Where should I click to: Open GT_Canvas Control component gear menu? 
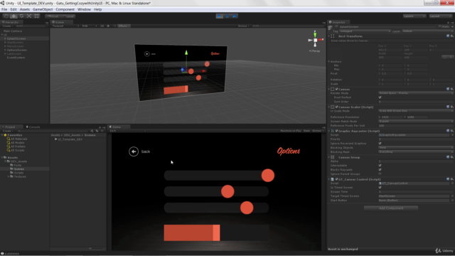pos(452,179)
